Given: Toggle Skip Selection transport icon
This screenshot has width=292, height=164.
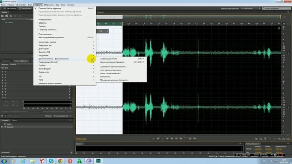Looking at the screenshot, I should pyautogui.click(x=195, y=138).
